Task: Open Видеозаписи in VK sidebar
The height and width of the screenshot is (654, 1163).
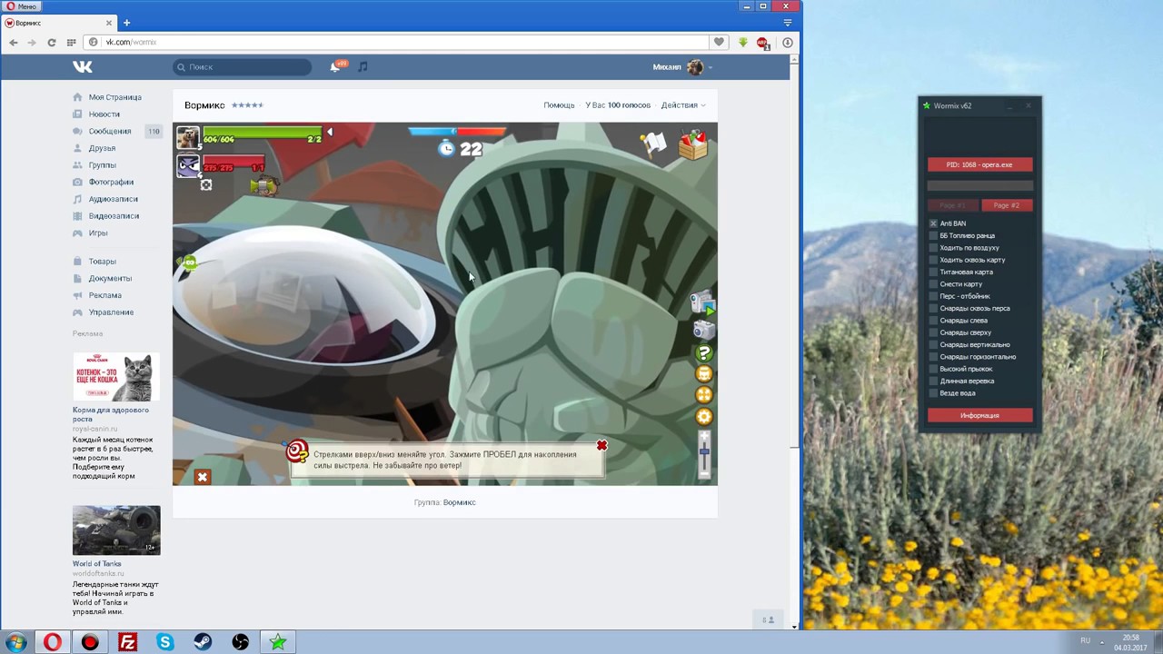Action: click(x=114, y=216)
